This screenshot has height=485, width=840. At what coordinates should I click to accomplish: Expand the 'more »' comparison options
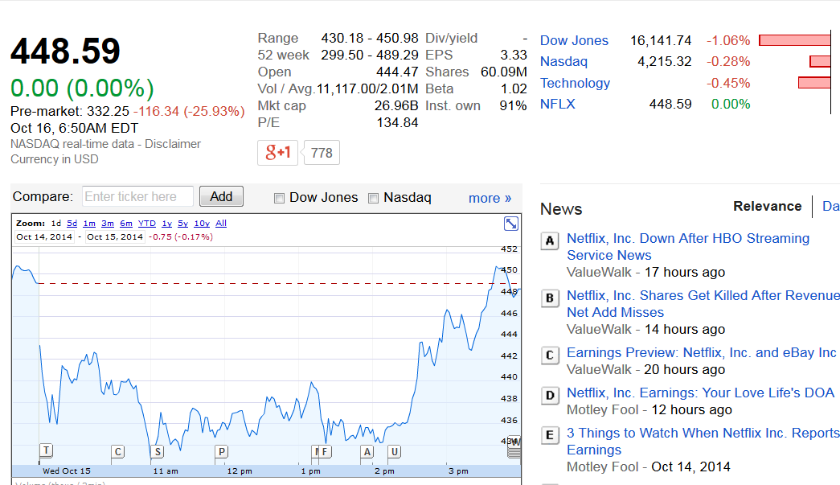tap(490, 198)
